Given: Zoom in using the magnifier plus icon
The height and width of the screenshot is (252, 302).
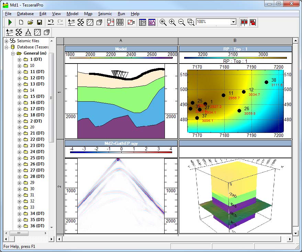Looking at the screenshot, I should tap(171, 22).
